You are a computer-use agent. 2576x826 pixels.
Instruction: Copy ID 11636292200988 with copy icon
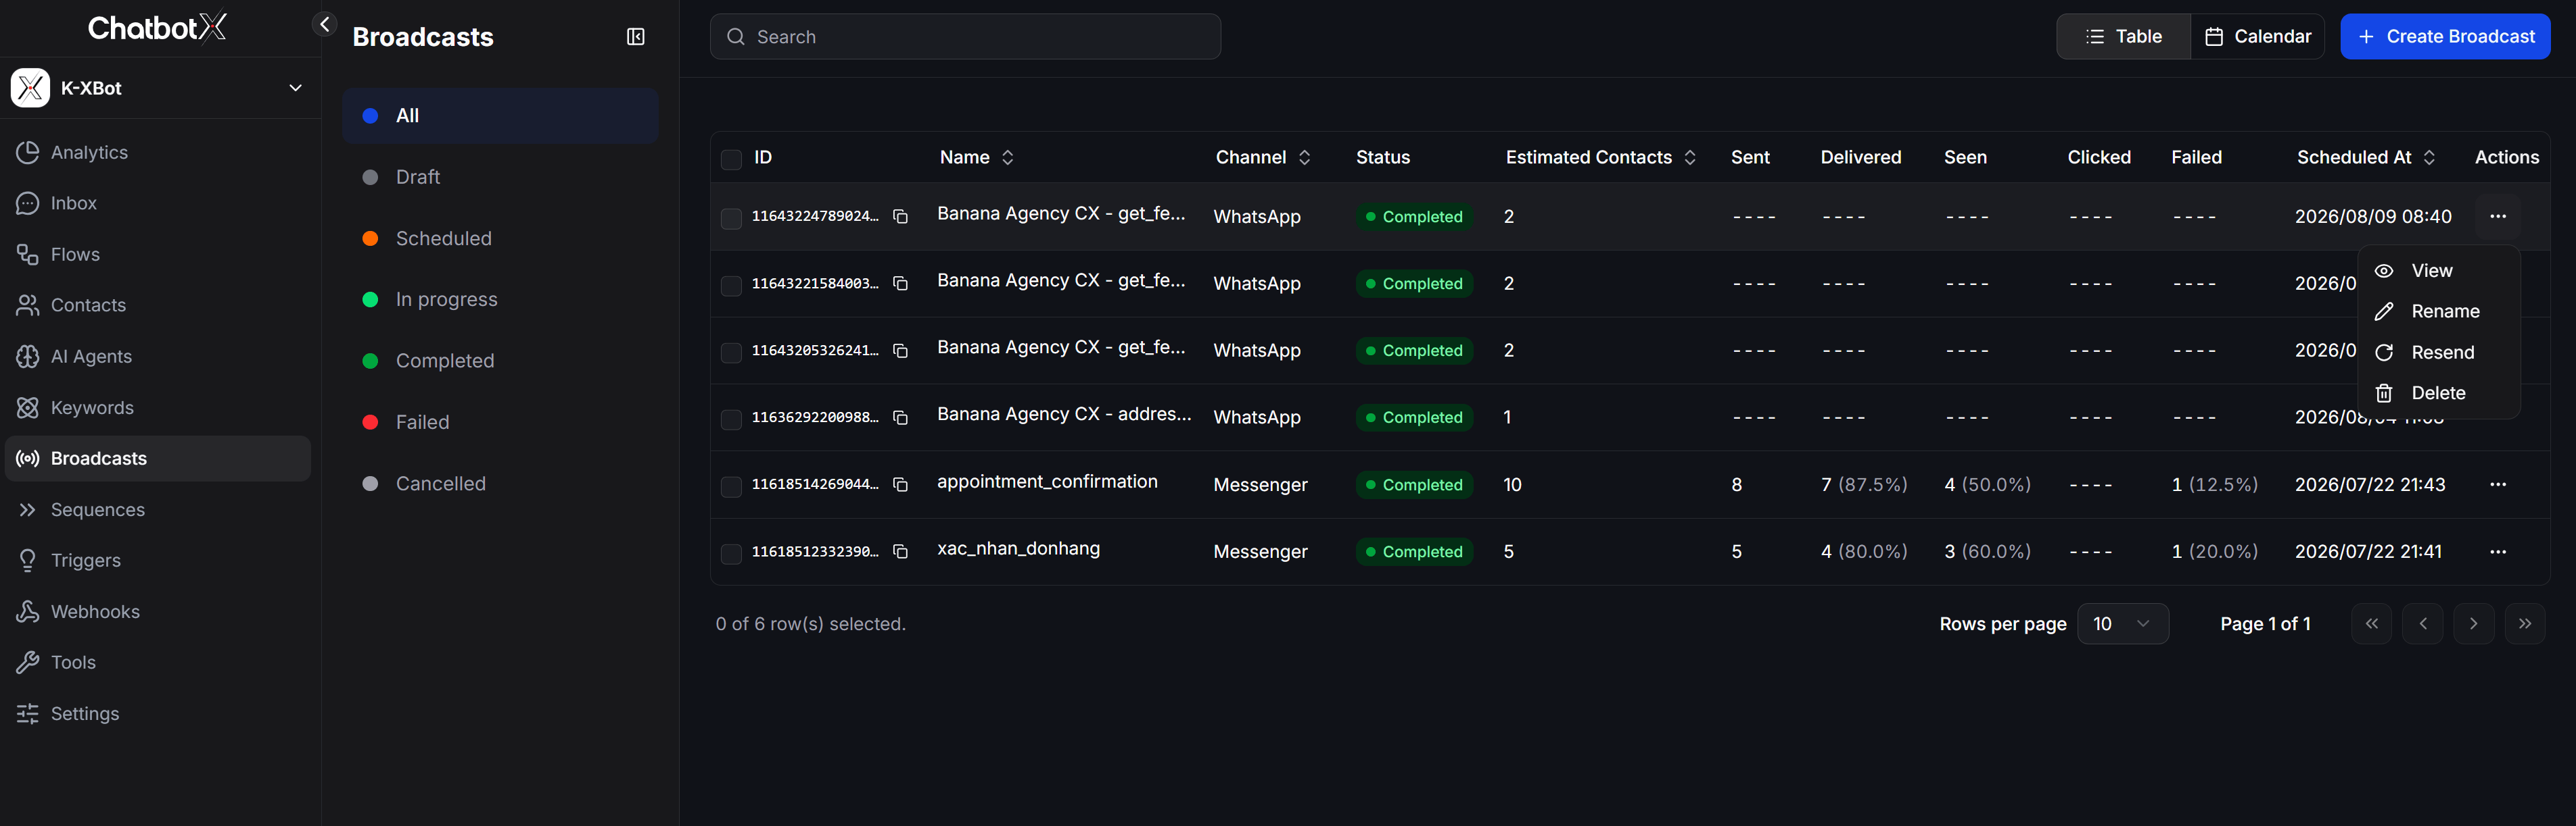pyautogui.click(x=900, y=417)
